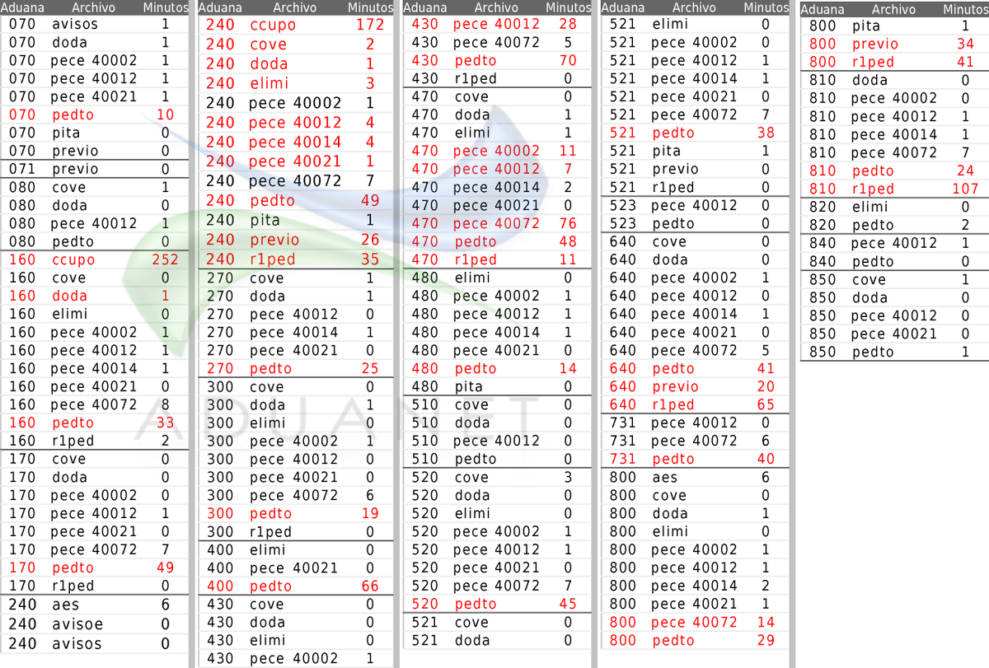Select 'pece 40021' in the 850 row
Screen dimensions: 989x668
[893, 334]
